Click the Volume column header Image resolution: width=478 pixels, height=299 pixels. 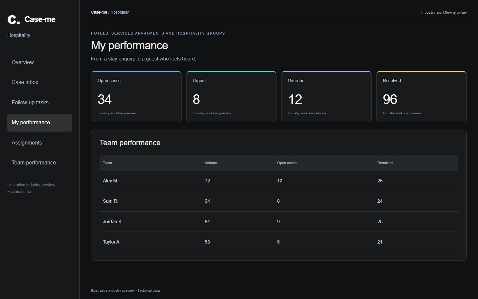[211, 163]
